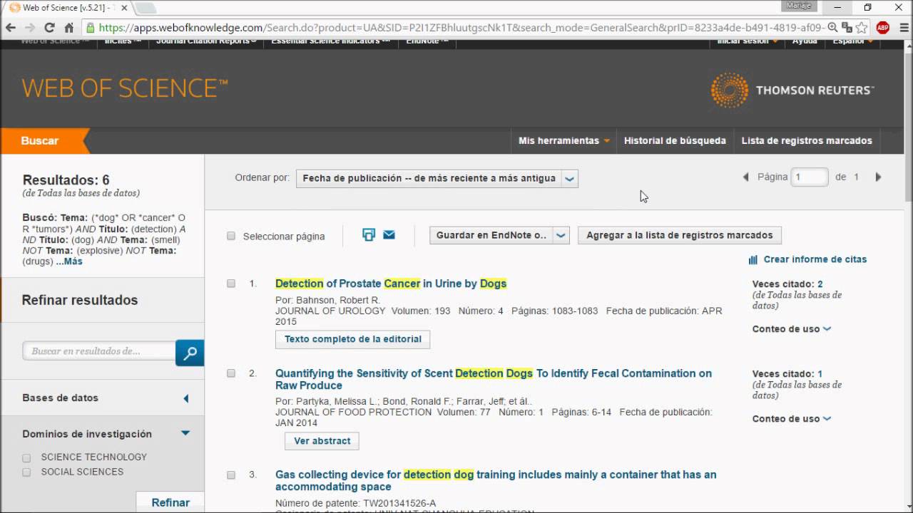The width and height of the screenshot is (913, 513).
Task: Click the Refinar resultados heading
Action: 80,300
